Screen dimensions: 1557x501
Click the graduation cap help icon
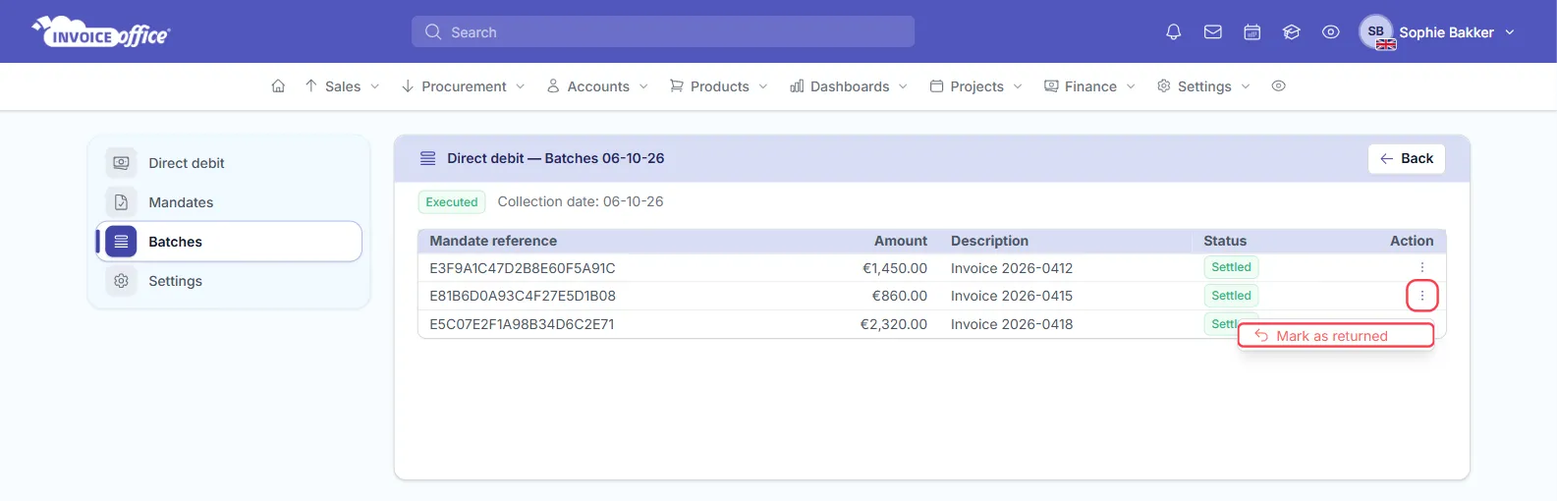coord(1291,32)
